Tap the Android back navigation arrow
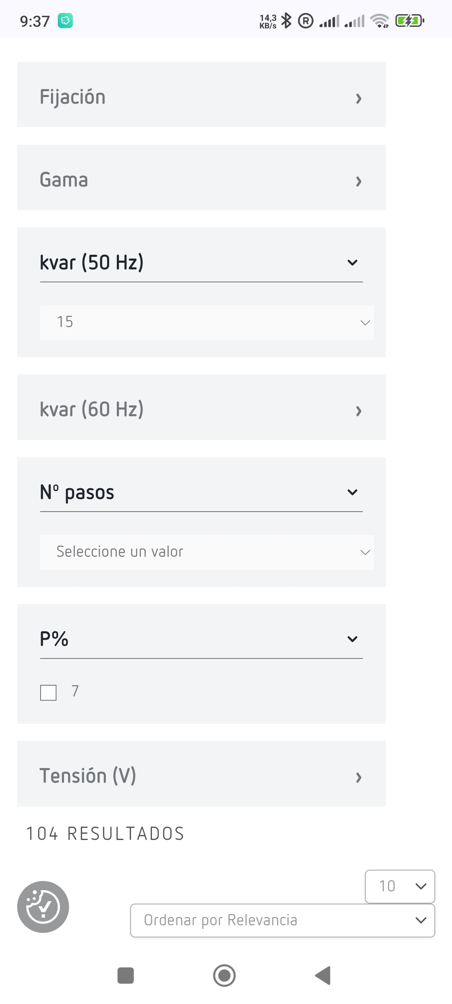Screen dimensions: 452x1004 [x=323, y=976]
